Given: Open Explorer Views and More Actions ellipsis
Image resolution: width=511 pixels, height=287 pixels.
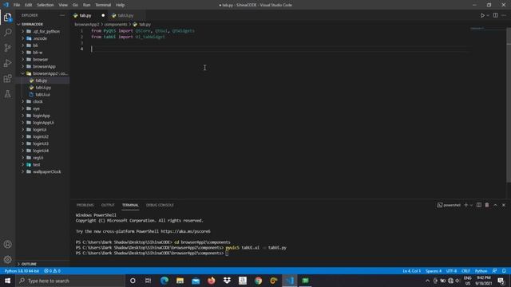Looking at the screenshot, I should tap(62, 15).
